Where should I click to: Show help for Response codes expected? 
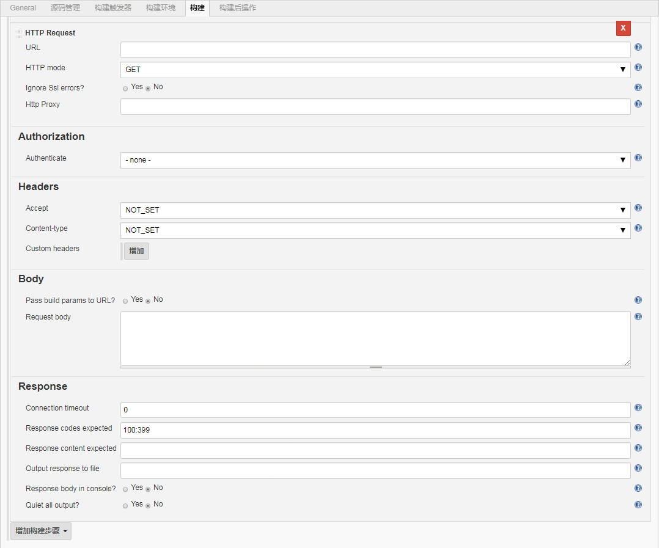[x=638, y=428]
